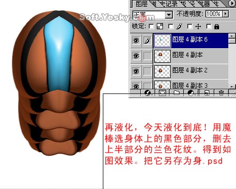Image resolution: width=236 pixels, height=189 pixels.
Task: Enable the lock image pixels checkbox
Action: [171, 27]
